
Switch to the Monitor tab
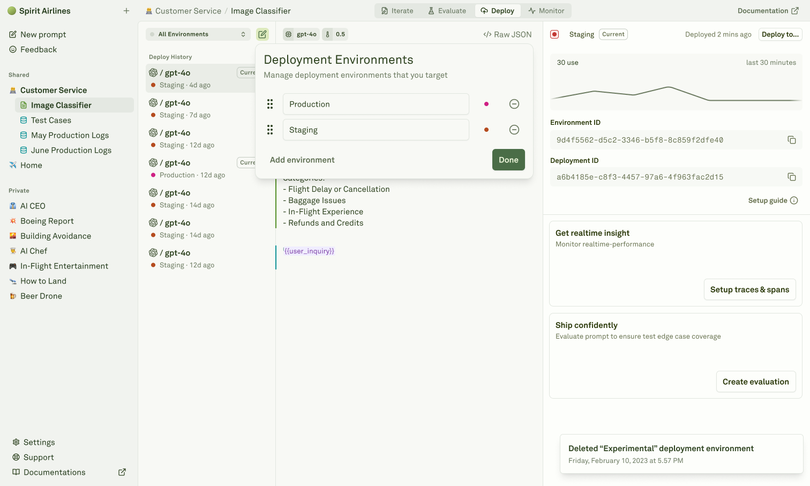point(547,10)
